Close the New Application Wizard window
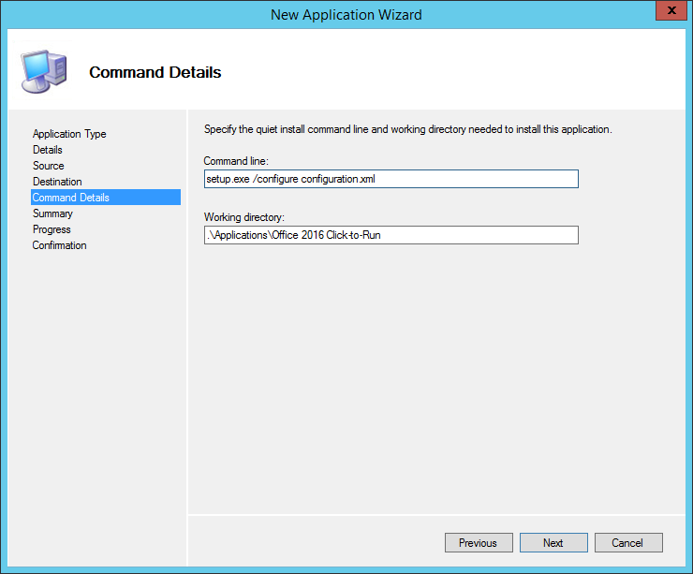693x574 pixels. pyautogui.click(x=667, y=13)
